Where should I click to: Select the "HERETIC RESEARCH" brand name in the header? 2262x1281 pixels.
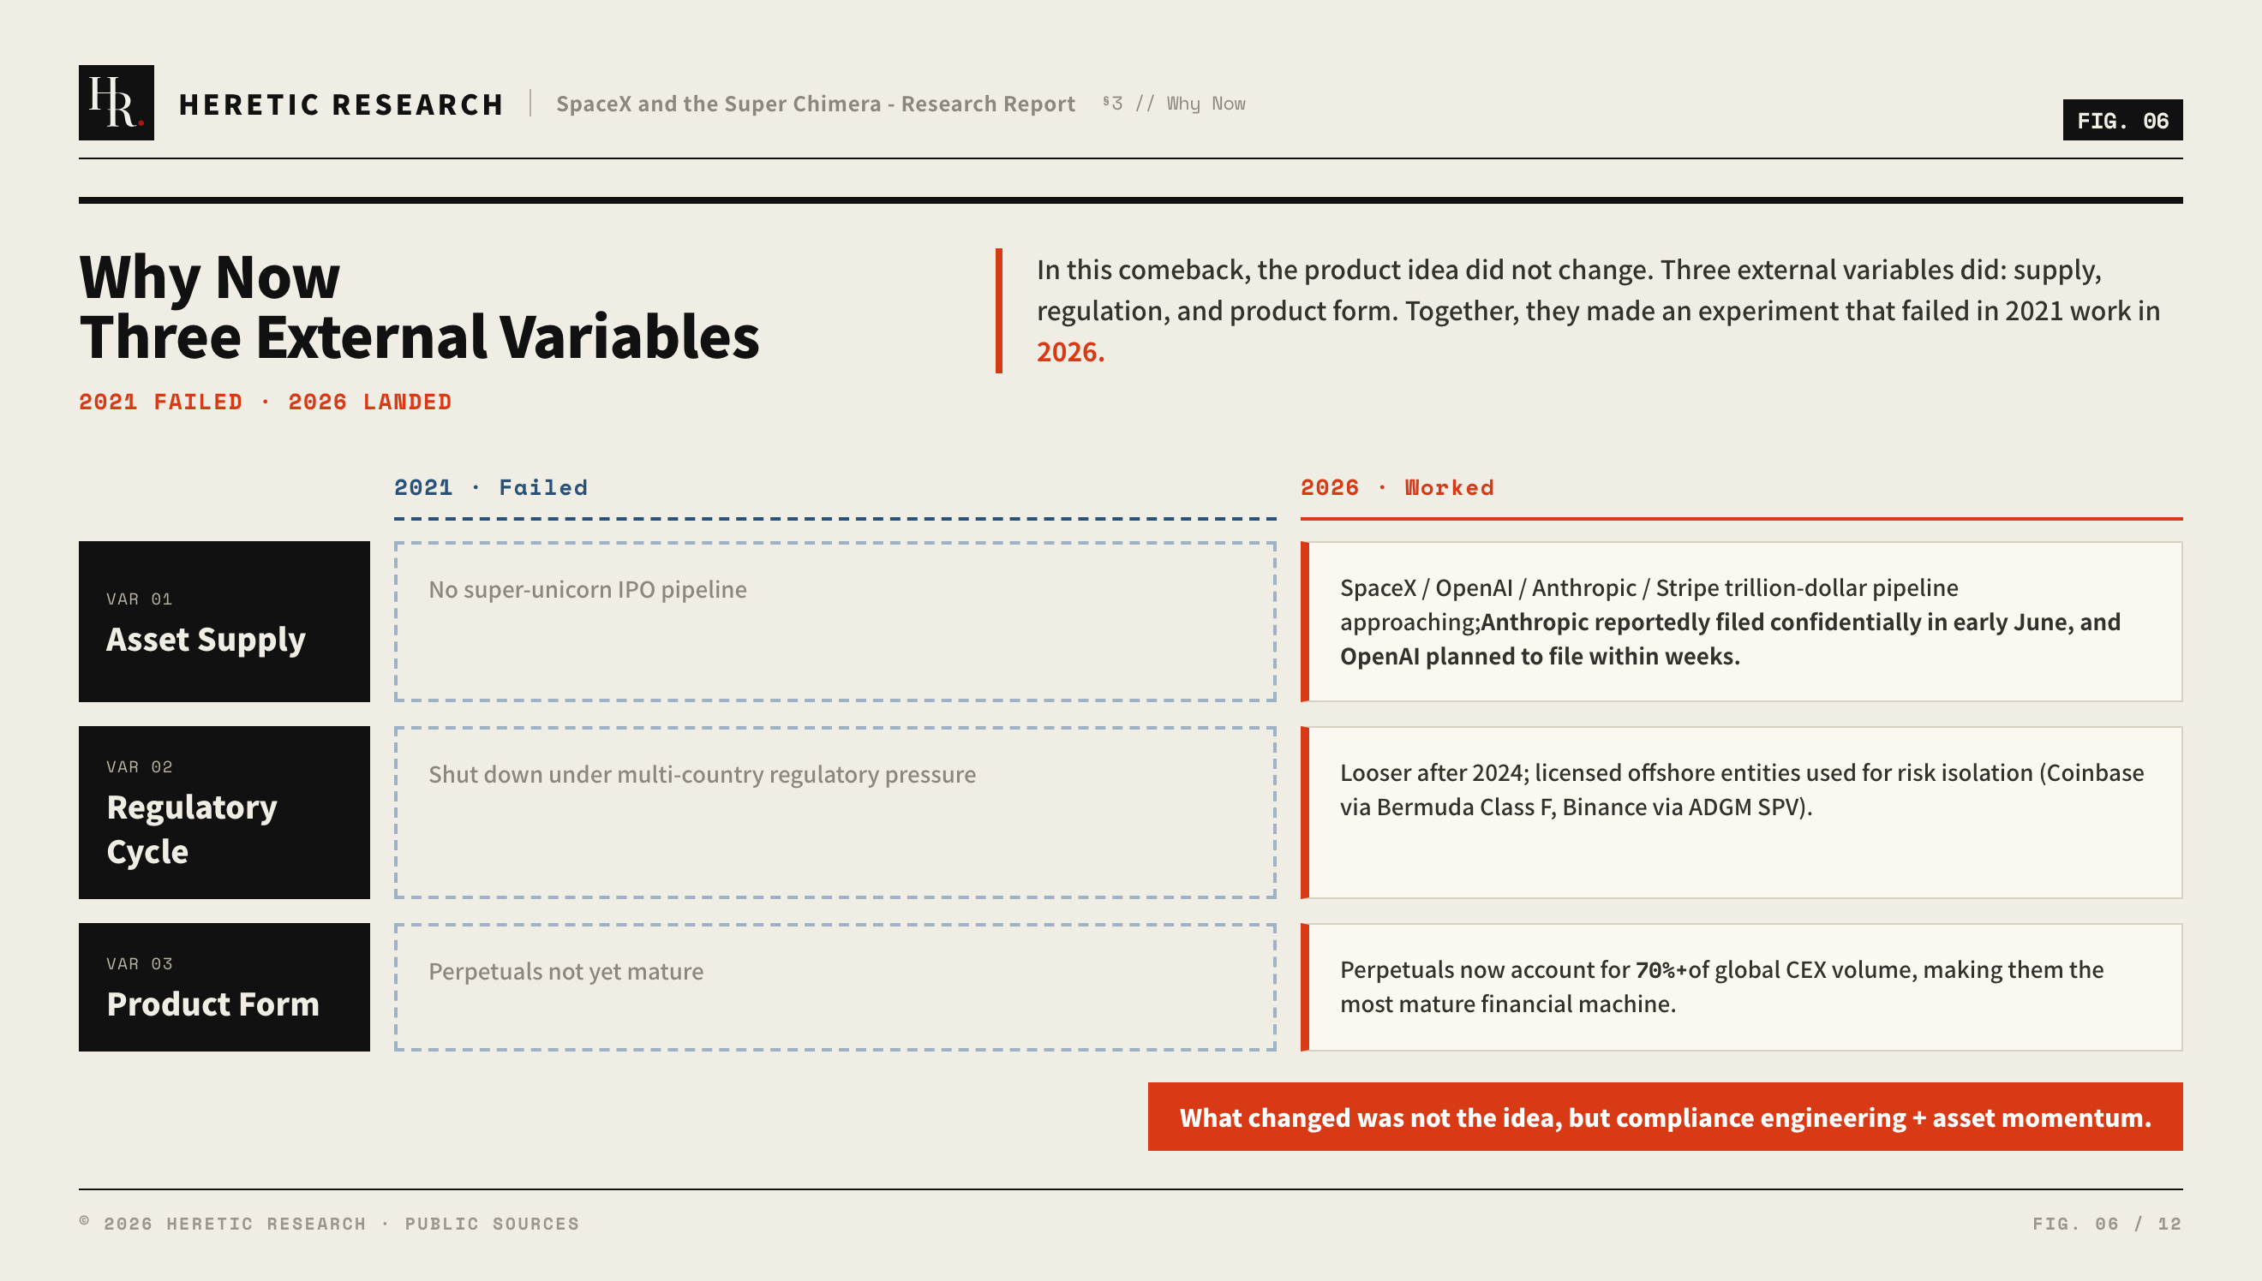[x=342, y=104]
